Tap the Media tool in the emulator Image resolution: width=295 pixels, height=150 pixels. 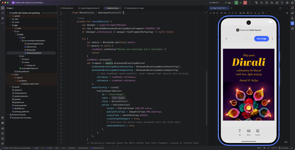pos(249,132)
